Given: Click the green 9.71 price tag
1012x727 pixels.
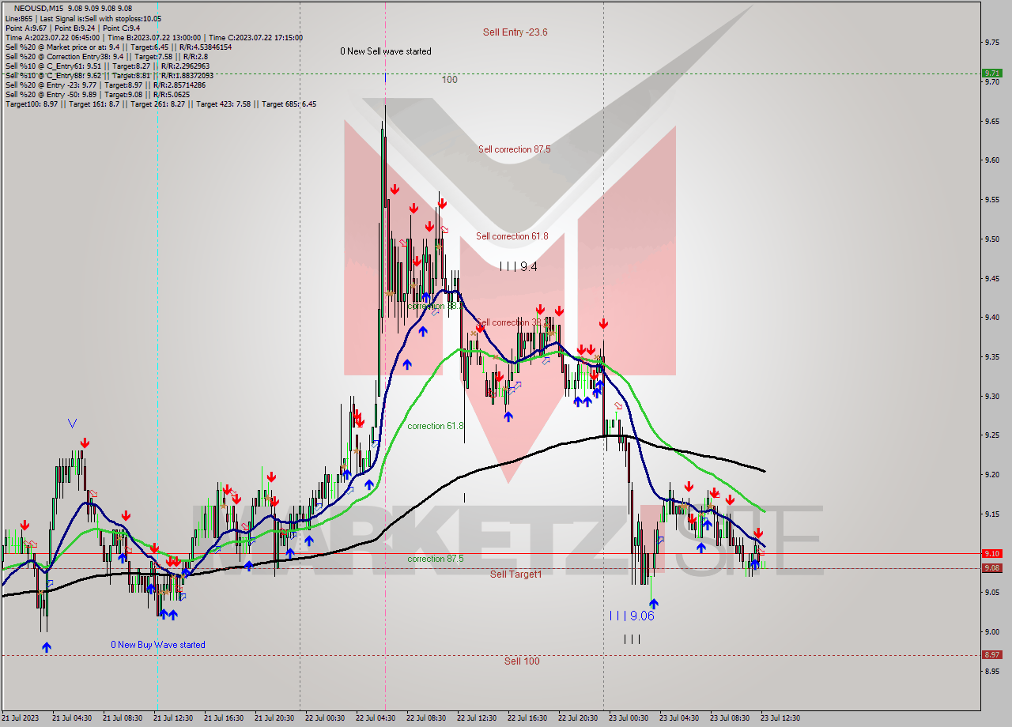Looking at the screenshot, I should [x=991, y=73].
